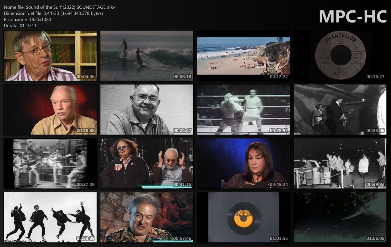Click the 'Durata: 01:10:11' text
Screen dimensions: 391x247
pos(20,26)
